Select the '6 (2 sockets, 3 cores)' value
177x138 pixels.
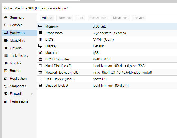pos(109,33)
